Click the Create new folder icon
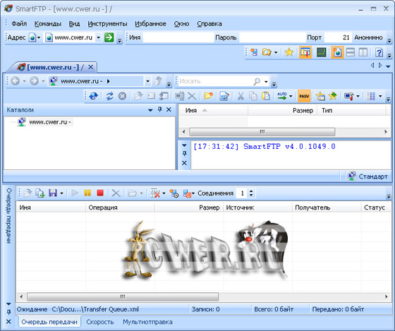 [x=208, y=96]
